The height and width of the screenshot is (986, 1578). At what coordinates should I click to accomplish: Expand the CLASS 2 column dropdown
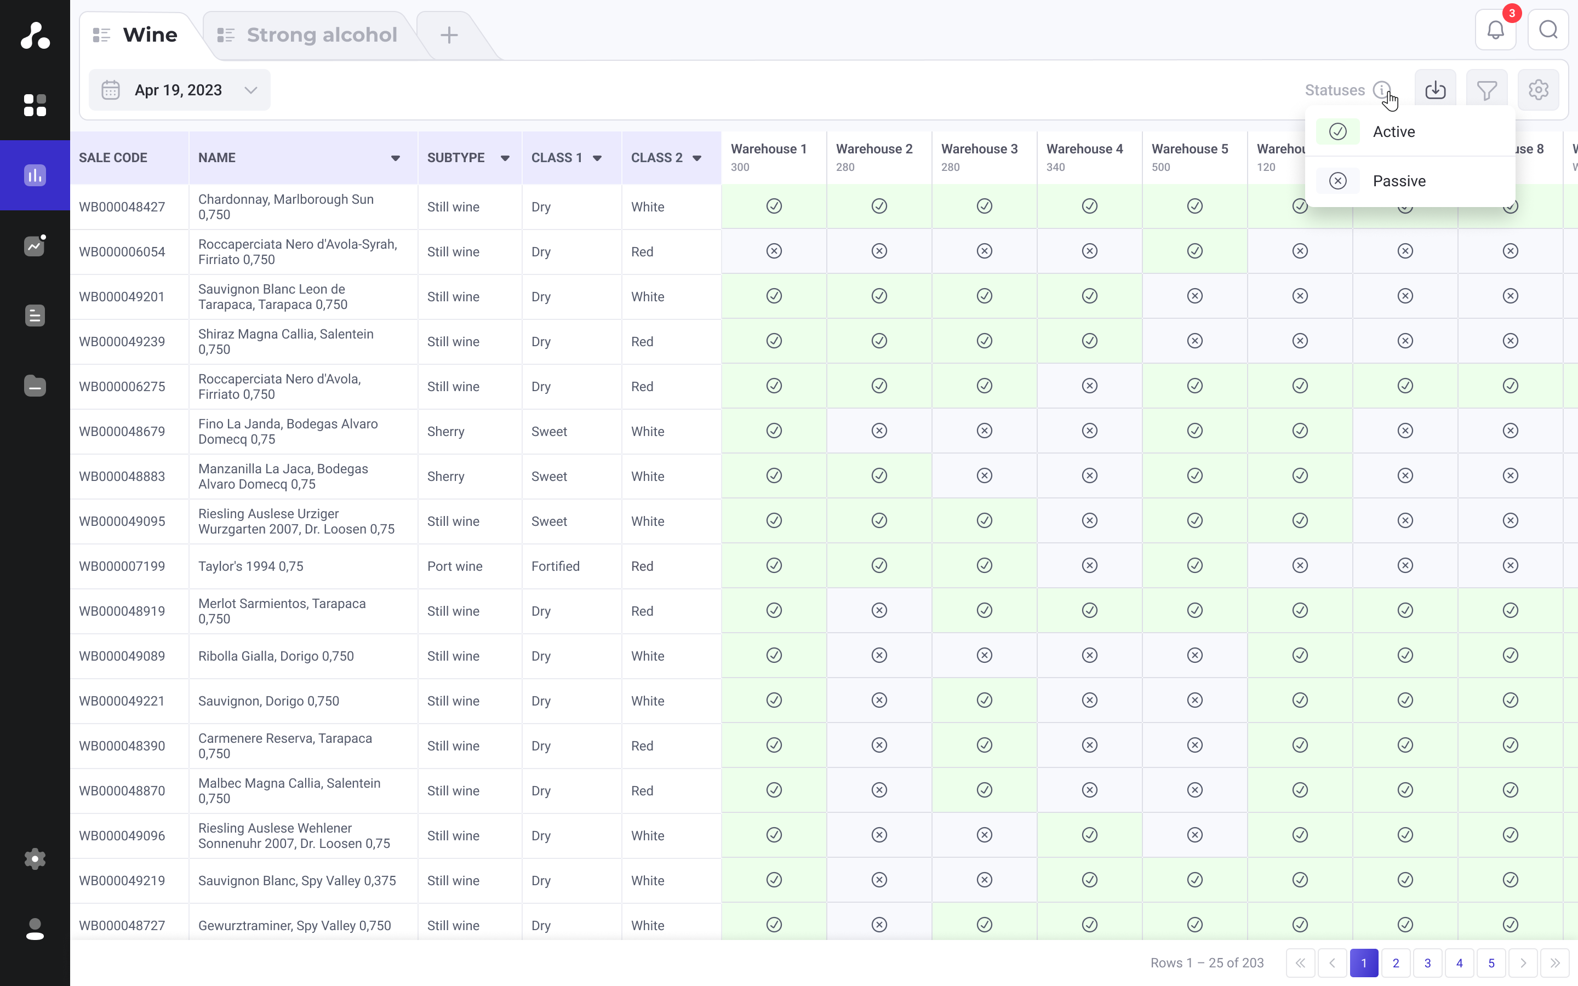697,158
